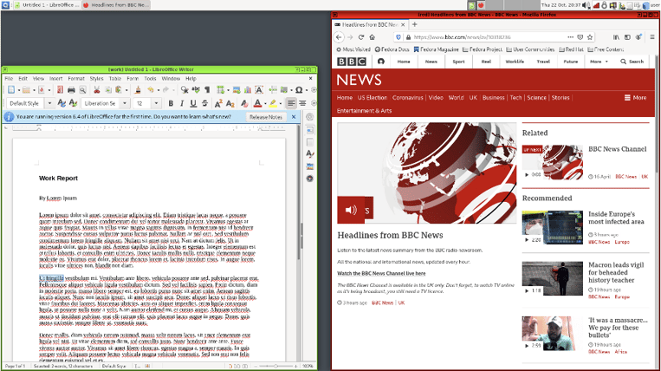Toggle Italic formatting in Writer
Viewport: 661px width, 371px height.
coord(182,103)
